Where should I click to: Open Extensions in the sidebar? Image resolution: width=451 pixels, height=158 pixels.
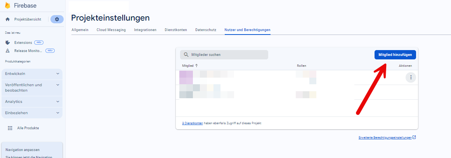coord(23,43)
